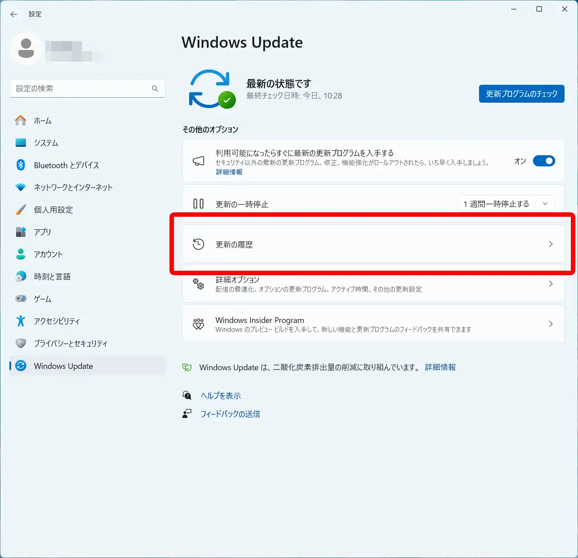Image resolution: width=578 pixels, height=558 pixels.
Task: Open the フィードバックの送信 link
Action: coord(230,414)
